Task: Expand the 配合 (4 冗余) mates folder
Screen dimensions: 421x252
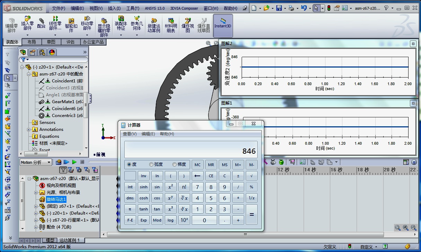Action: click(x=36, y=227)
